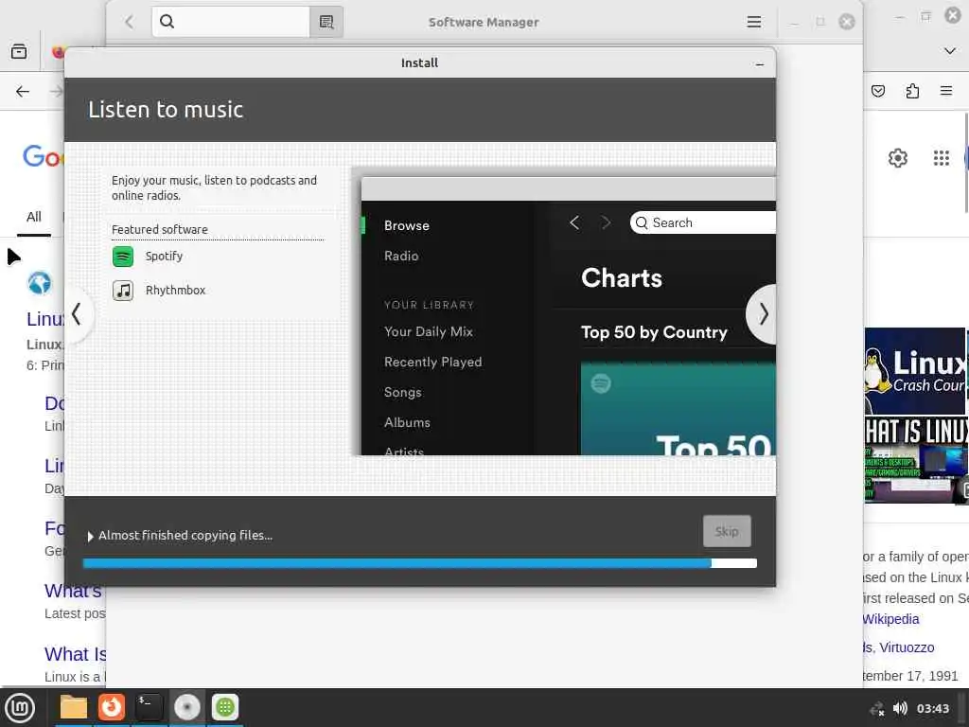Minimize the Install window
The height and width of the screenshot is (727, 969).
click(760, 63)
